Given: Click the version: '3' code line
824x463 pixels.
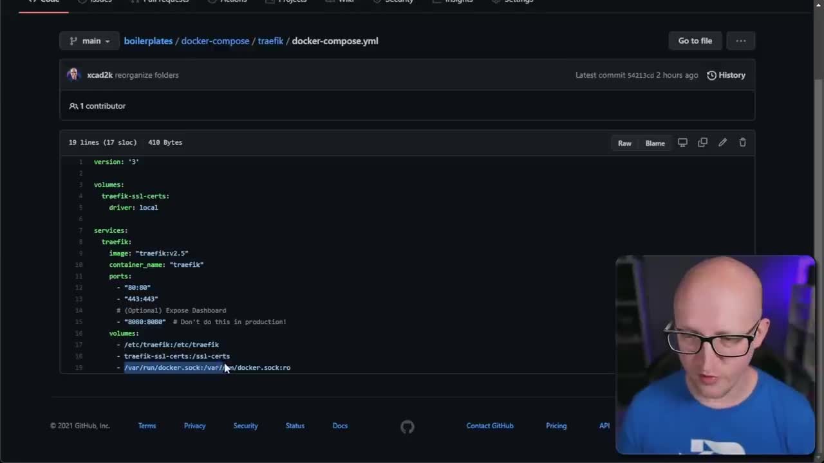Looking at the screenshot, I should click(117, 162).
